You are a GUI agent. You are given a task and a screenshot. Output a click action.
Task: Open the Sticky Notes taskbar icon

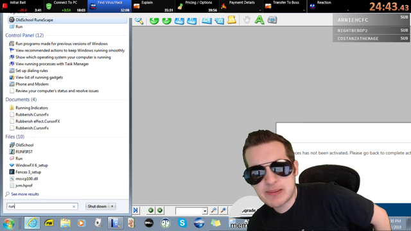pyautogui.click(x=216, y=223)
